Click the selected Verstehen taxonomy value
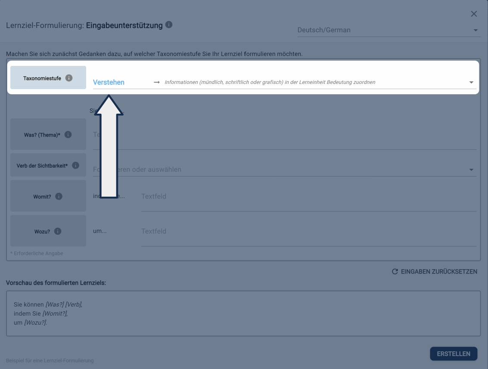This screenshot has height=369, width=488. pos(109,82)
